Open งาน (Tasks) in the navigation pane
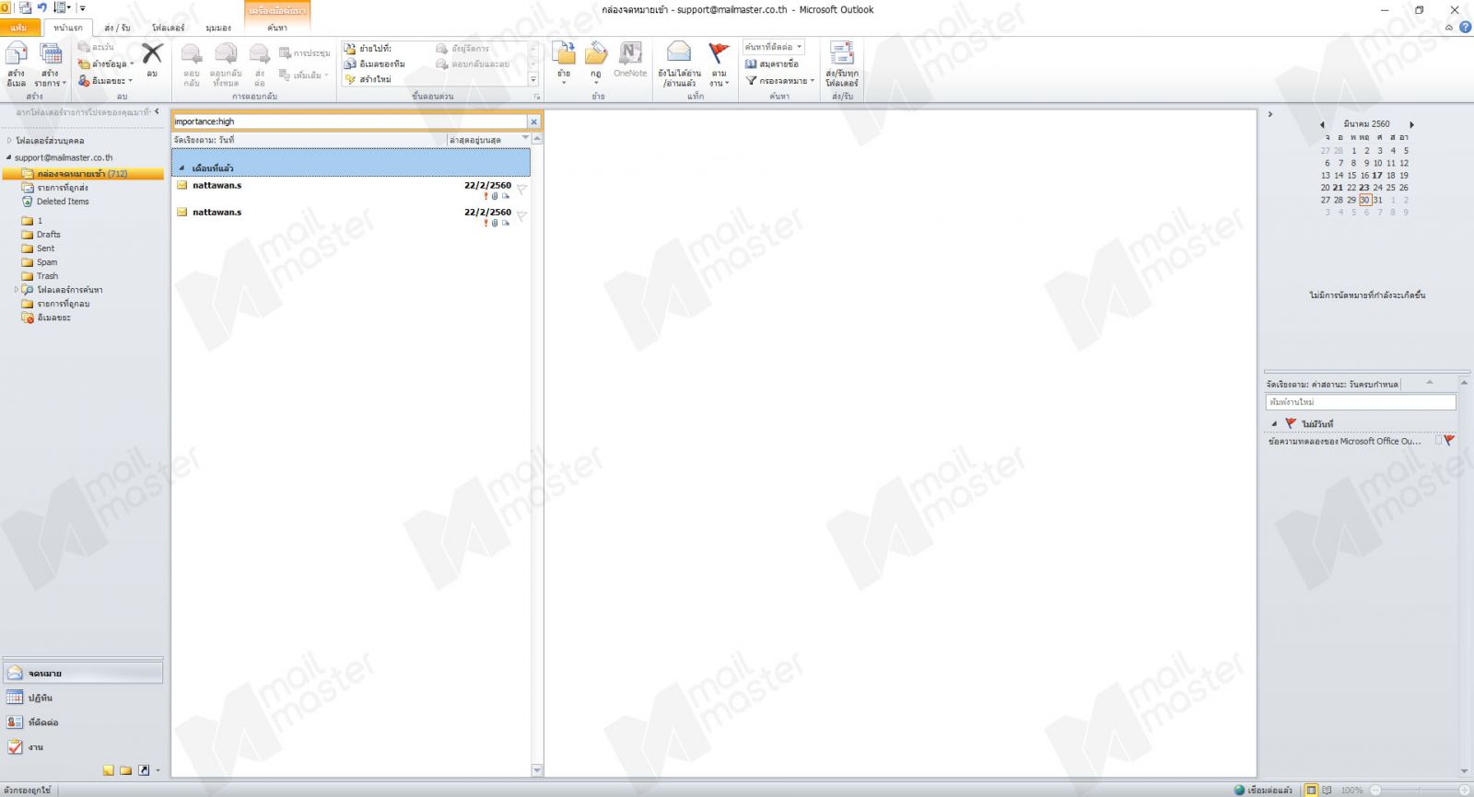1474x797 pixels. [83, 747]
